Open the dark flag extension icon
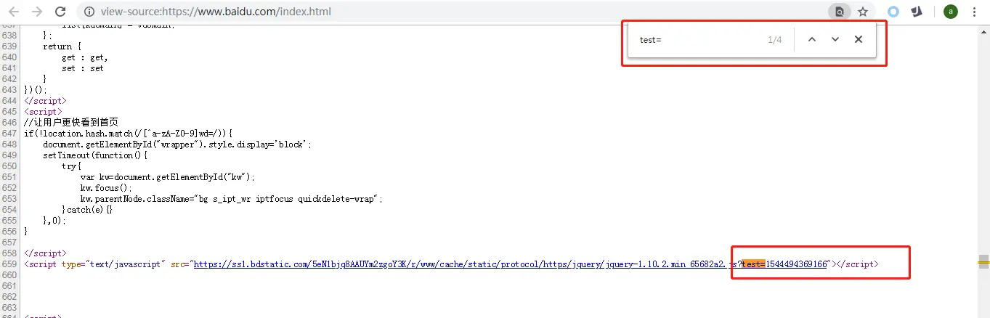The height and width of the screenshot is (318, 990). click(917, 12)
